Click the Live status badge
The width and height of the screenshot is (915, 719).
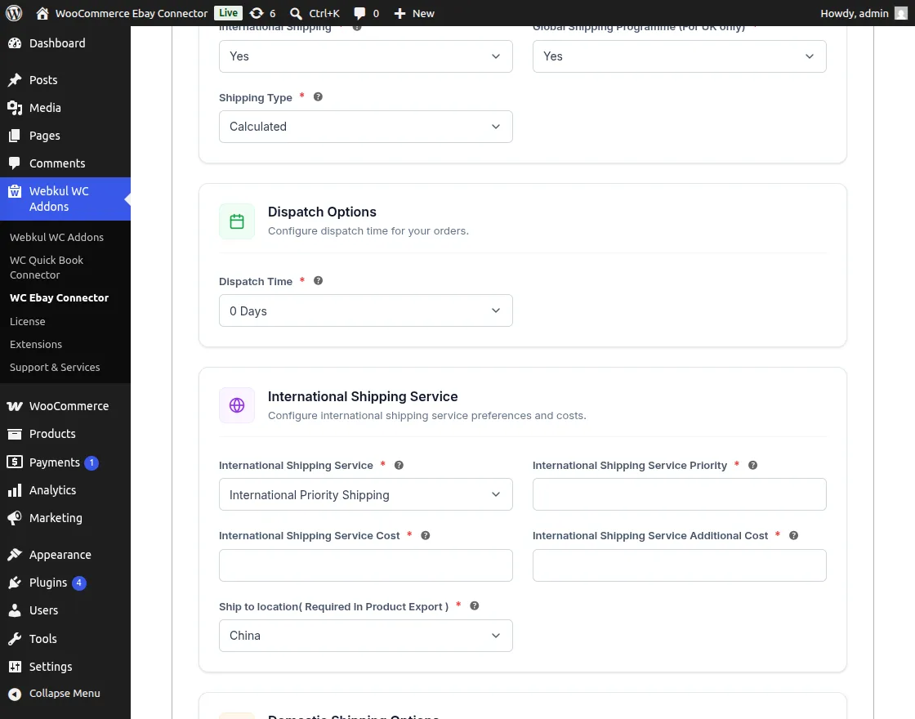click(228, 13)
